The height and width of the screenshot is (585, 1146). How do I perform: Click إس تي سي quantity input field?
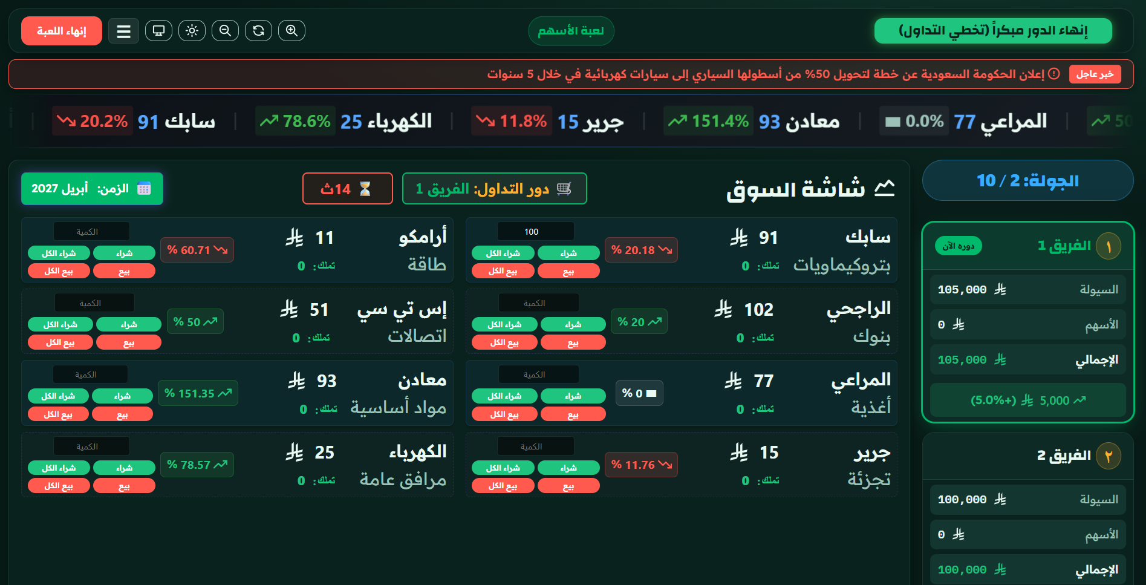[x=94, y=302]
